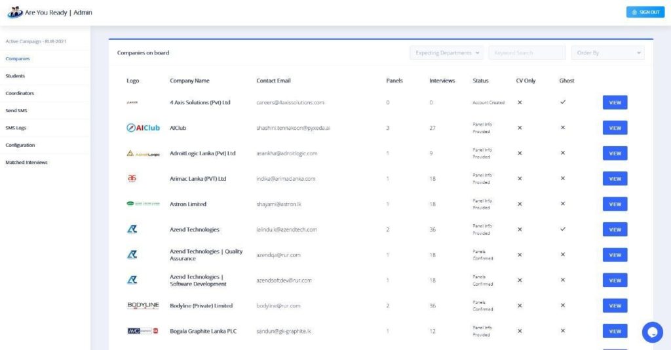
Task: Go to SMS Logs in sidebar
Action: pyautogui.click(x=16, y=128)
